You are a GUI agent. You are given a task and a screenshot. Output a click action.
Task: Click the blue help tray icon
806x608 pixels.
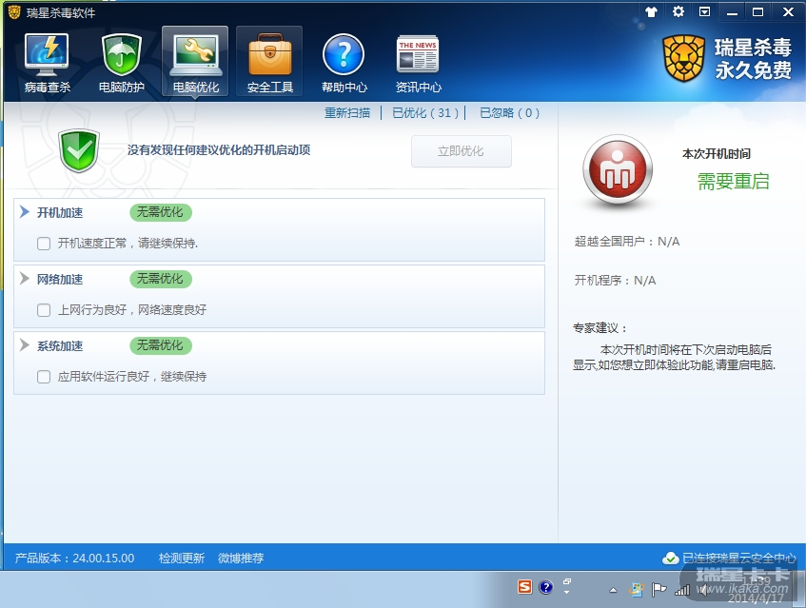[x=546, y=587]
